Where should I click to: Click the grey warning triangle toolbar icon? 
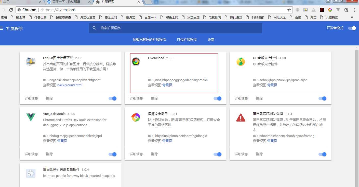314,10
